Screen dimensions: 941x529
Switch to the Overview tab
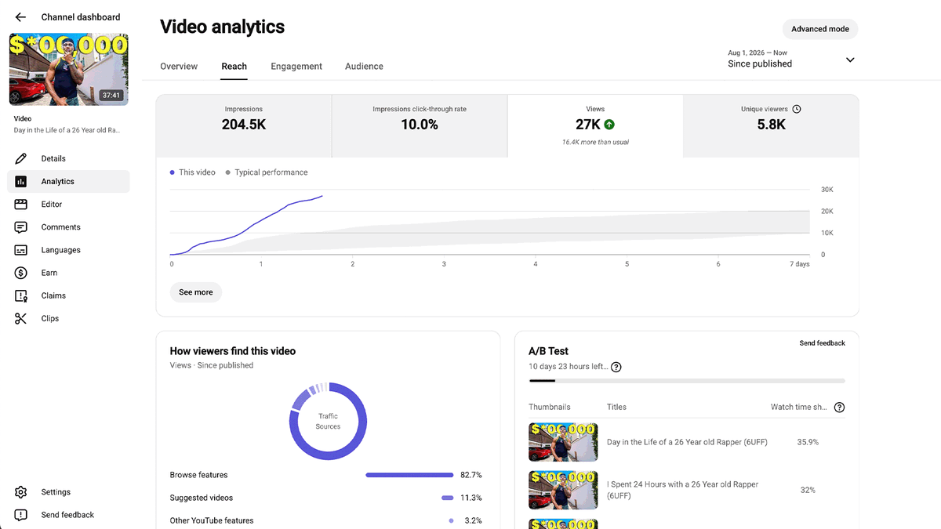(179, 67)
